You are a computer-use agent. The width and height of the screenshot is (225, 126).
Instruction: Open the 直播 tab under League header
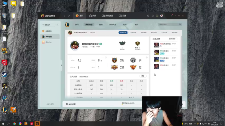(101, 25)
